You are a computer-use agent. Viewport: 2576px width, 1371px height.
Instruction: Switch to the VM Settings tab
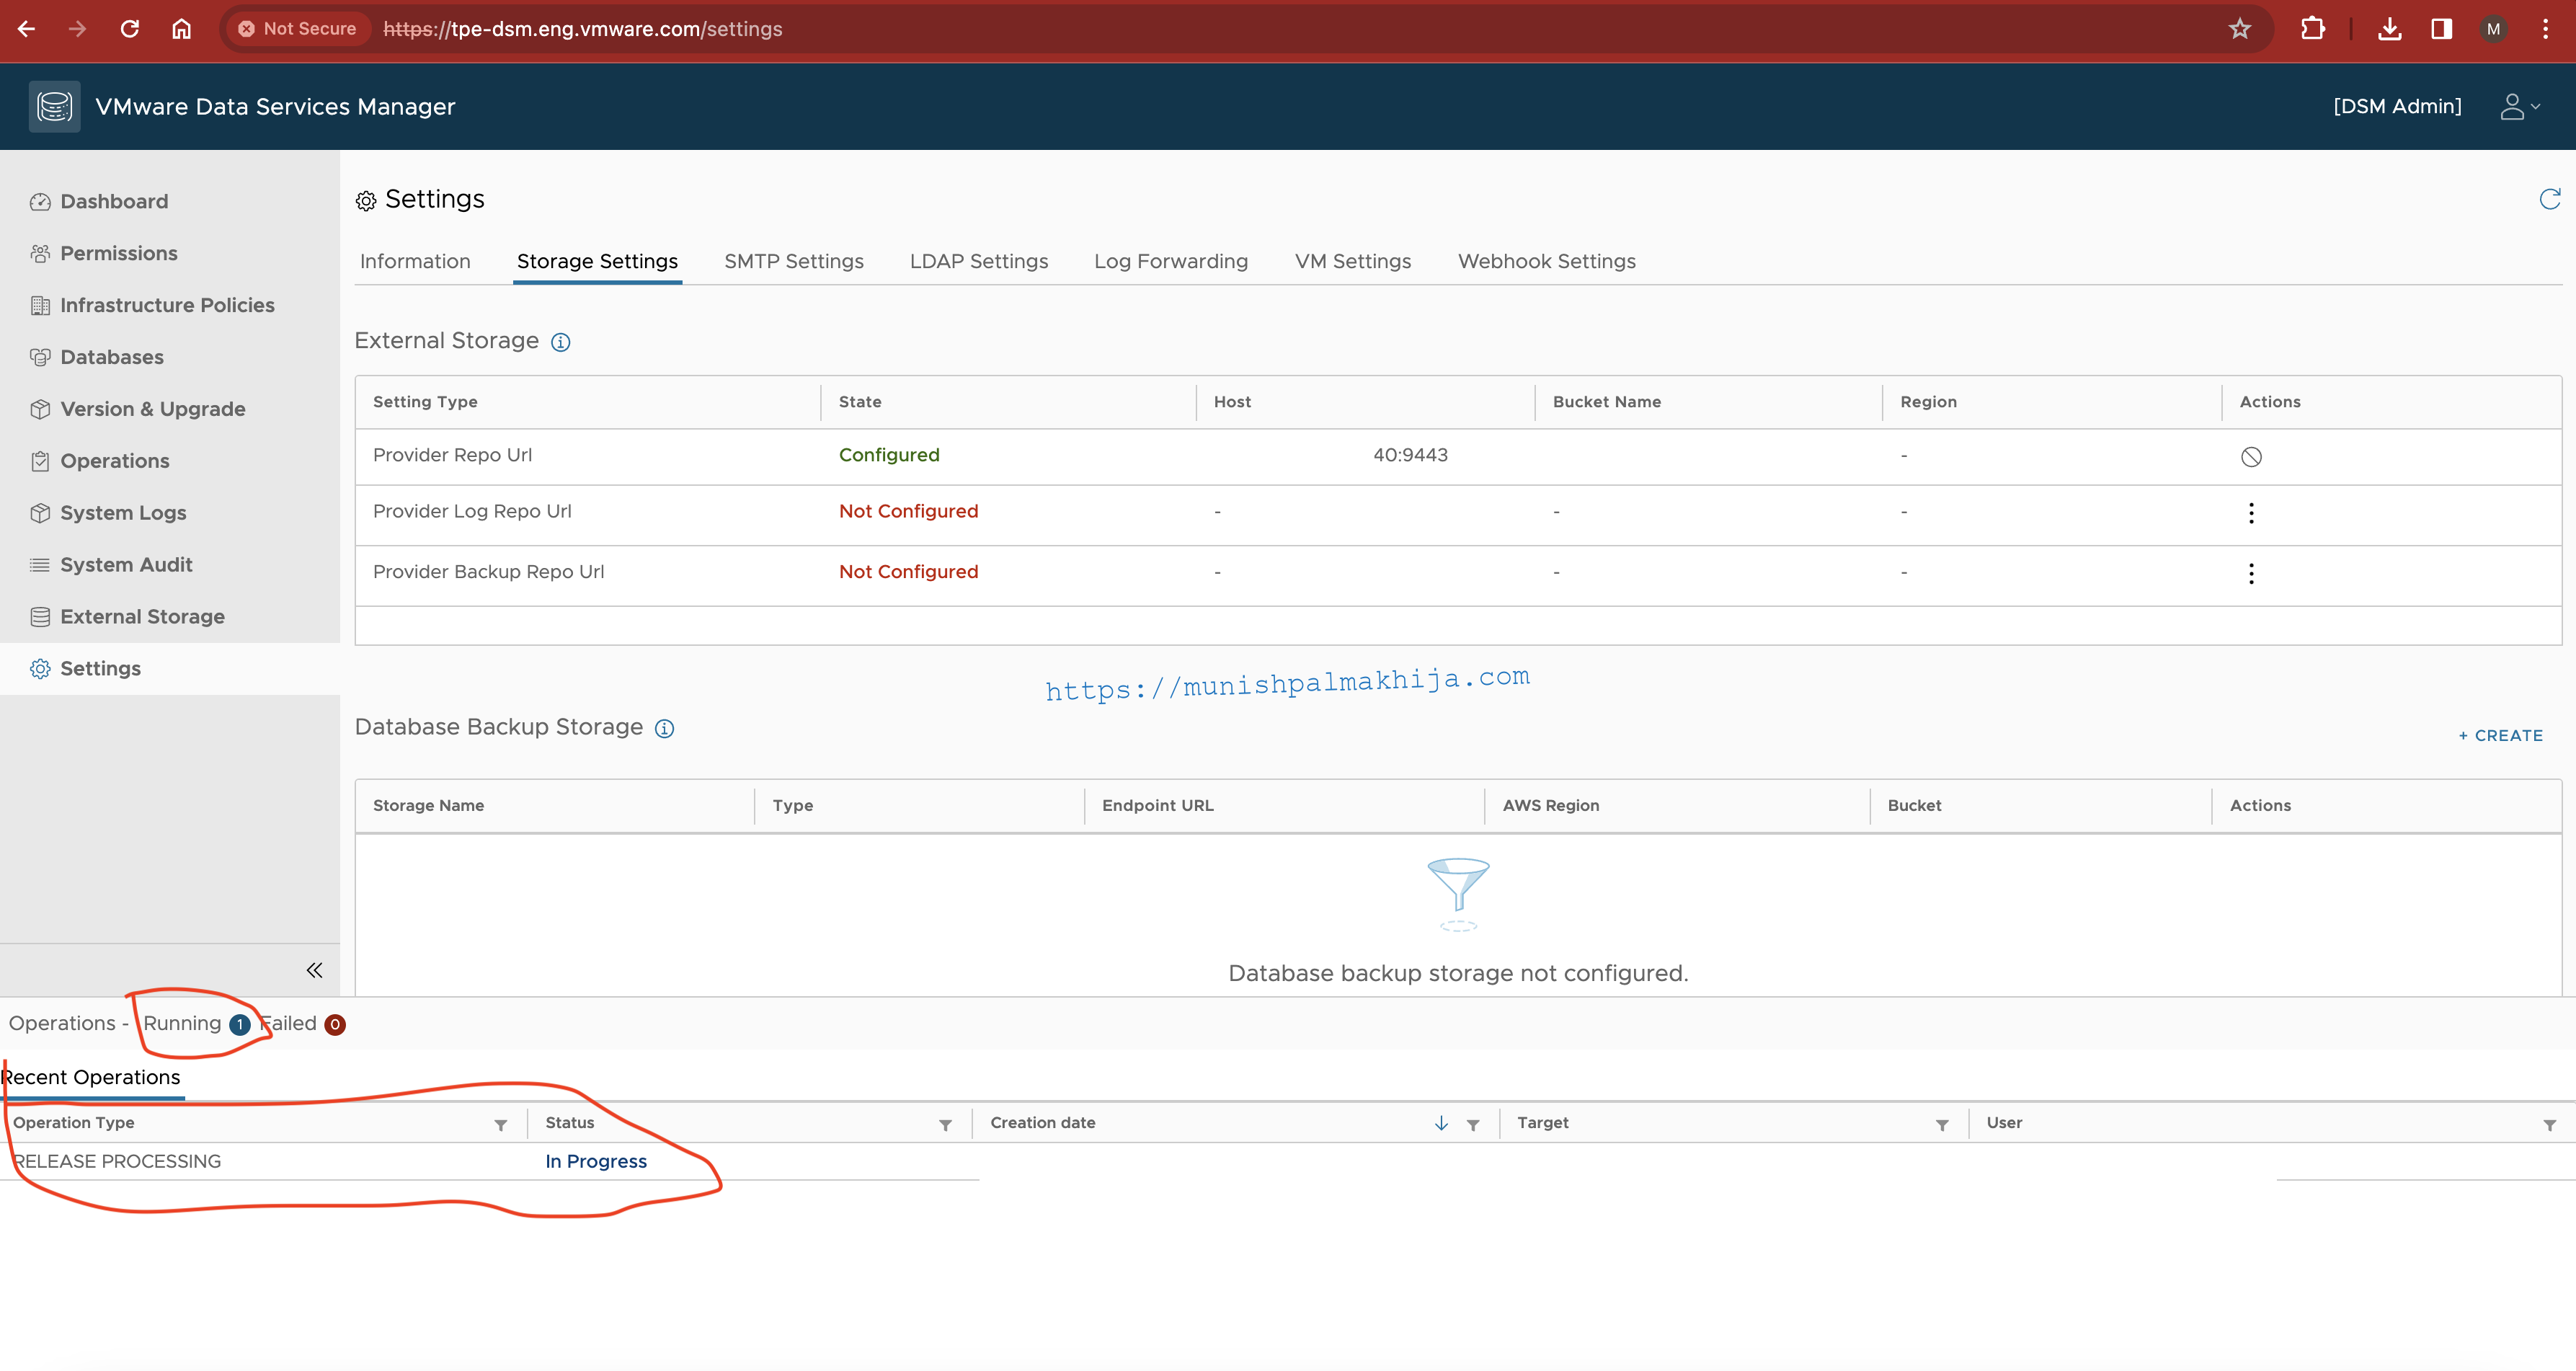click(1352, 261)
